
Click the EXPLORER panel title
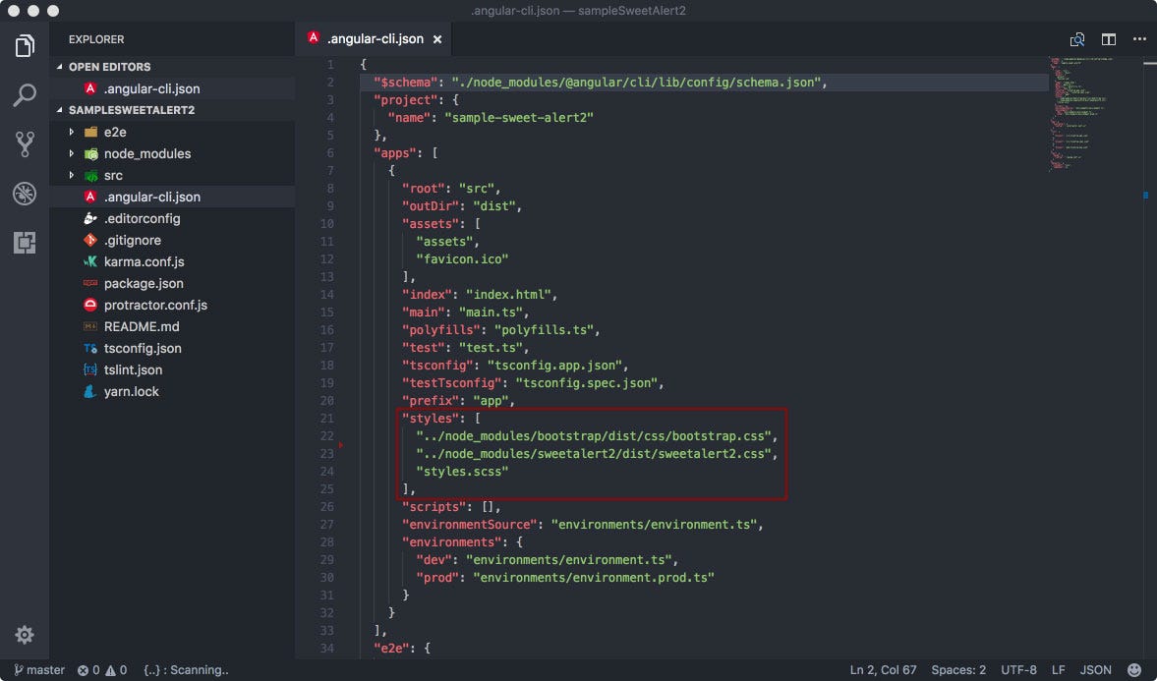pyautogui.click(x=96, y=39)
